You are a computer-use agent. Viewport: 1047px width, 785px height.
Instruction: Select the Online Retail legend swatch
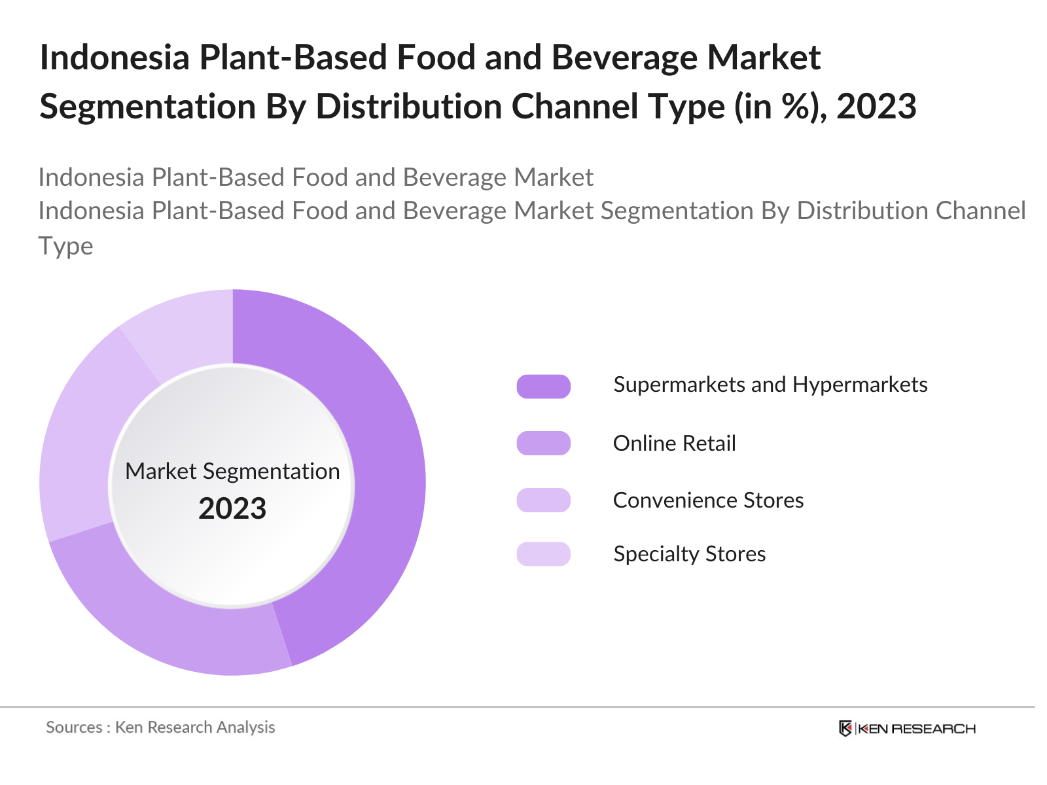(544, 443)
